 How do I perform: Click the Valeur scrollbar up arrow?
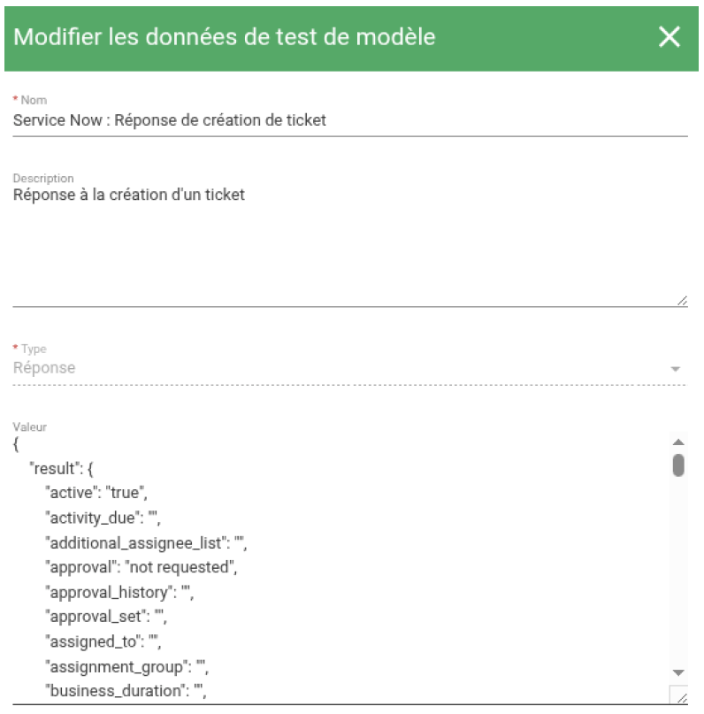[x=678, y=441]
